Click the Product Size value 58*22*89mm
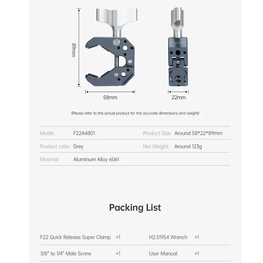This screenshot has width=263, height=263. (198, 133)
